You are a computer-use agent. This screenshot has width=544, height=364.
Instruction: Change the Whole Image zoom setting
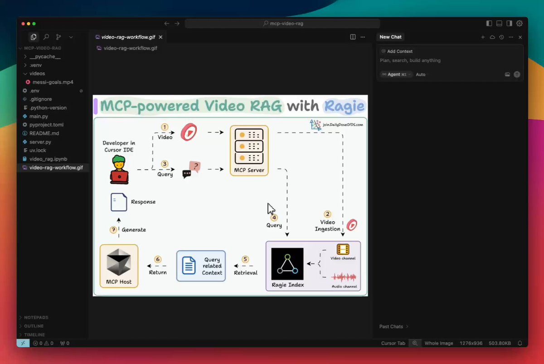[x=438, y=343]
